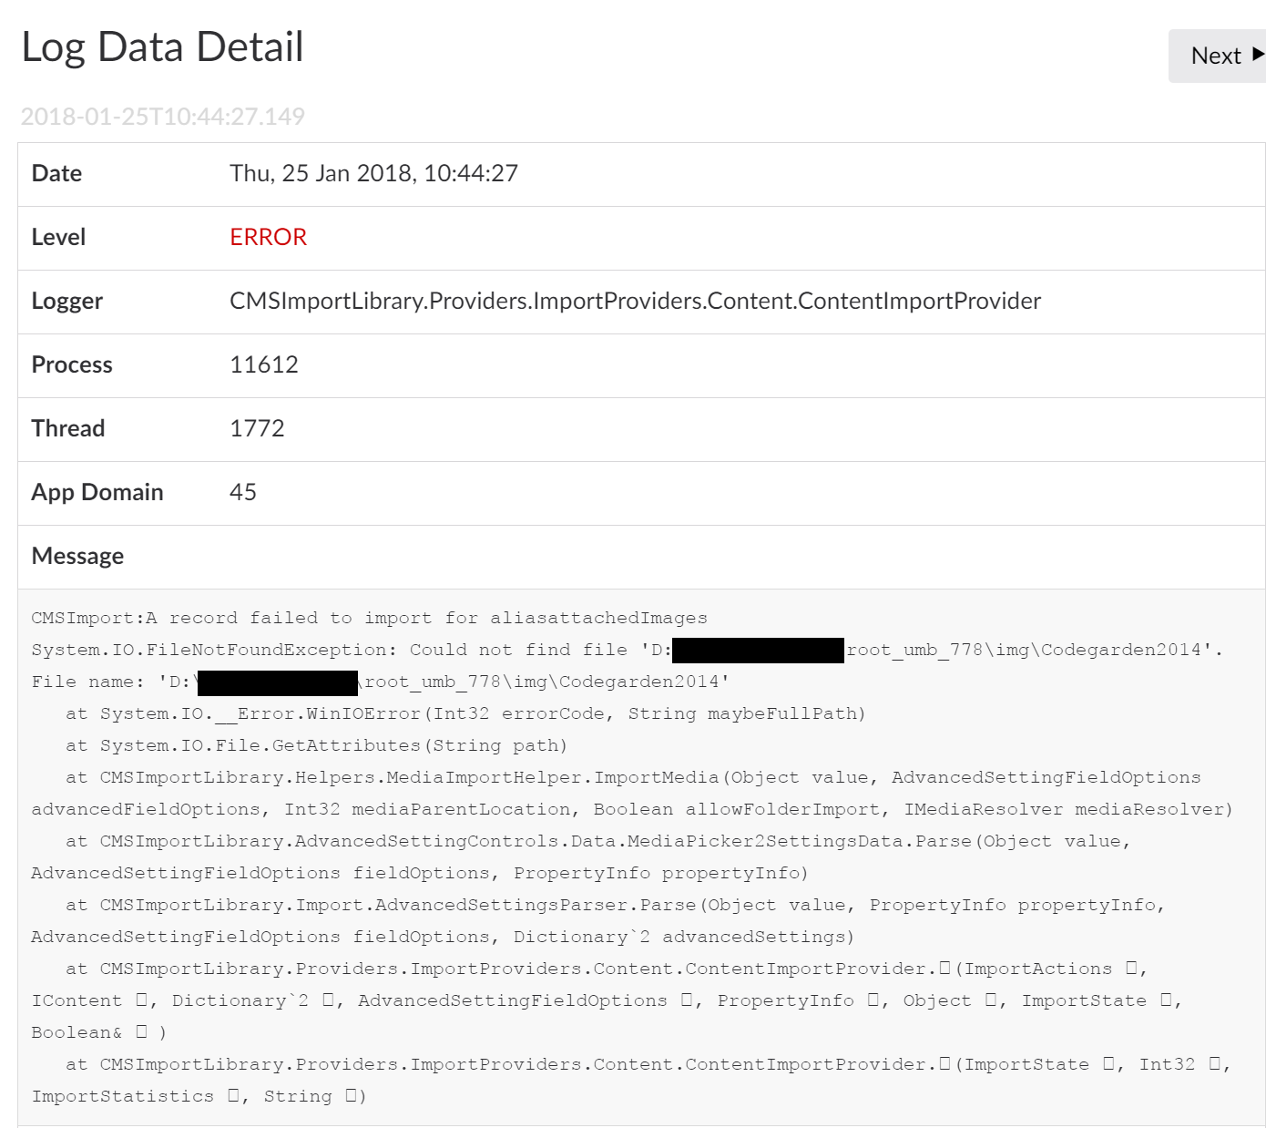Click the Process ID value 11612

pyautogui.click(x=263, y=365)
